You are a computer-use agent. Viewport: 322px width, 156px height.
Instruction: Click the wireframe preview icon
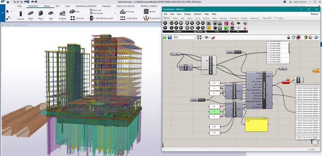(294, 37)
